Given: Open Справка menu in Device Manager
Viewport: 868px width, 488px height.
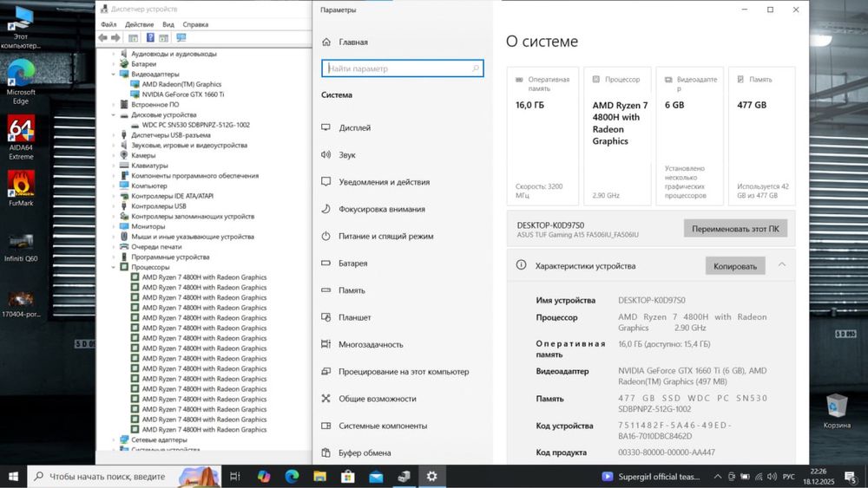Looking at the screenshot, I should [195, 24].
